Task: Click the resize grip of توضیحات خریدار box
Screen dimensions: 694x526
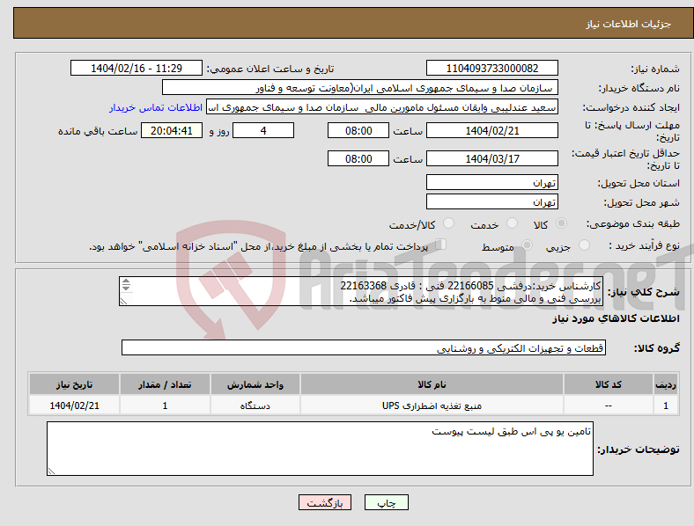Action: [51, 471]
